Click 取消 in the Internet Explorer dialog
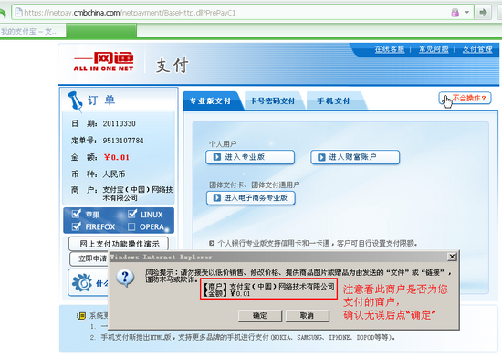The width and height of the screenshot is (502, 358). (307, 316)
